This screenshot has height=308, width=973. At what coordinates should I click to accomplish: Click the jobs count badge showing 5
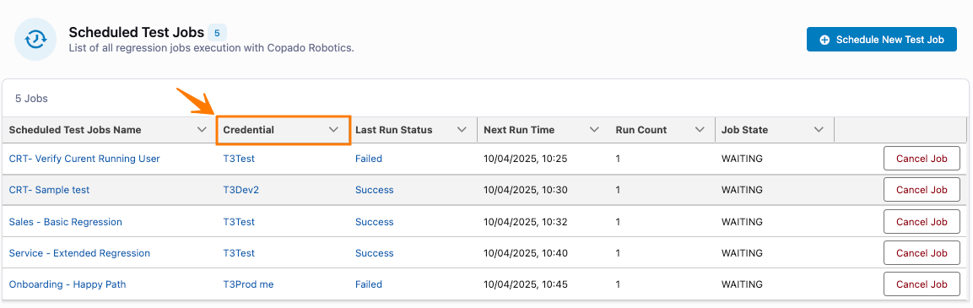pyautogui.click(x=217, y=32)
